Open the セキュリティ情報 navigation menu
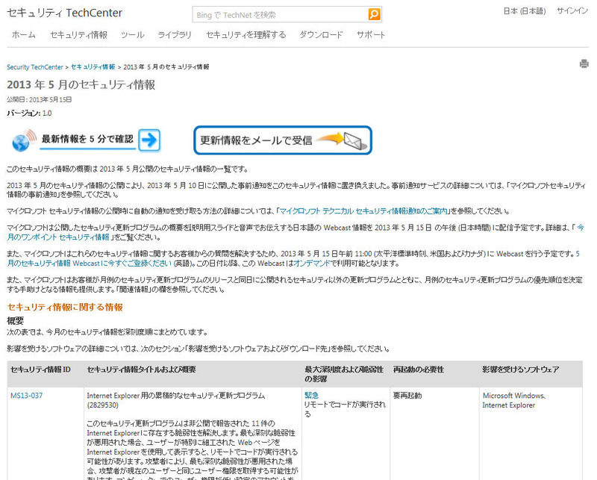 tap(78, 35)
